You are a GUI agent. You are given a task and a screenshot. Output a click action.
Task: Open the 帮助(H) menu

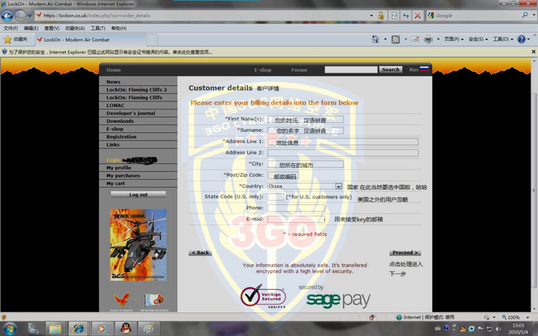[x=119, y=28]
